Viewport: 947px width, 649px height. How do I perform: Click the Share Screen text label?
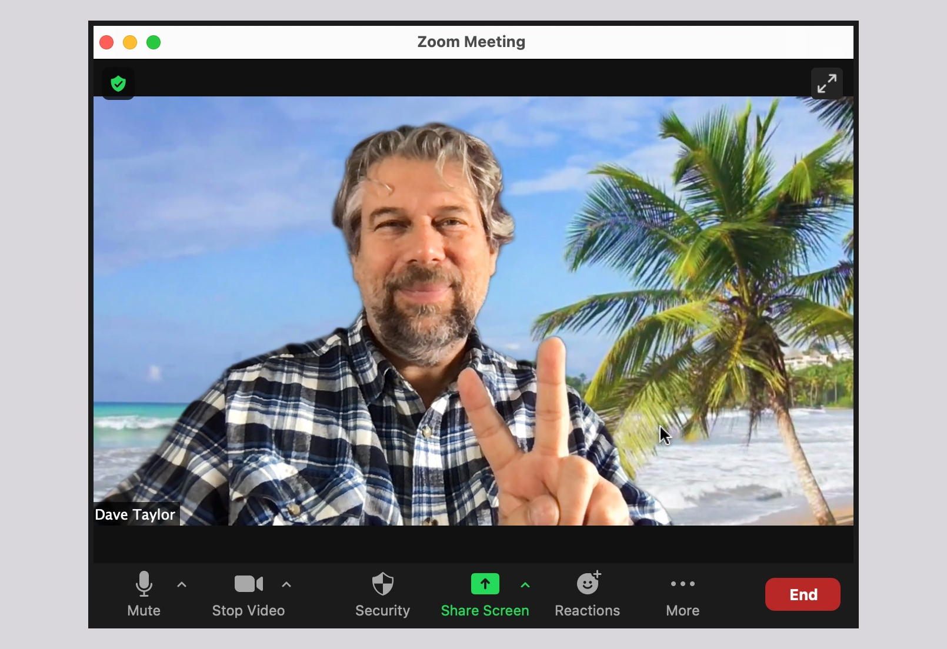click(484, 610)
